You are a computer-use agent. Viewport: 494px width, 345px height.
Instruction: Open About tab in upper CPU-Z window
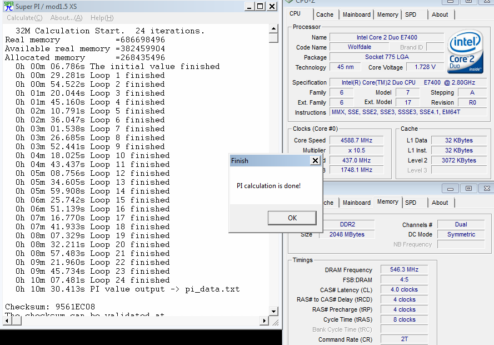440,14
